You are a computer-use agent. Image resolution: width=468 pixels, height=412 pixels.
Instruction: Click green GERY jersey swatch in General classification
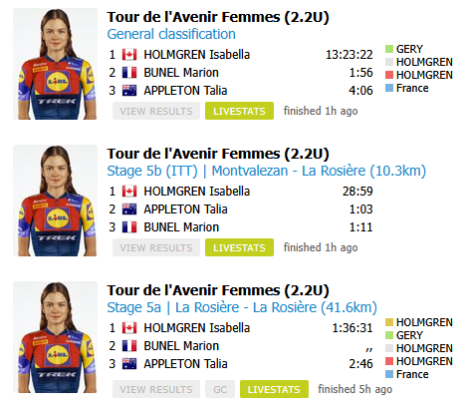[389, 49]
